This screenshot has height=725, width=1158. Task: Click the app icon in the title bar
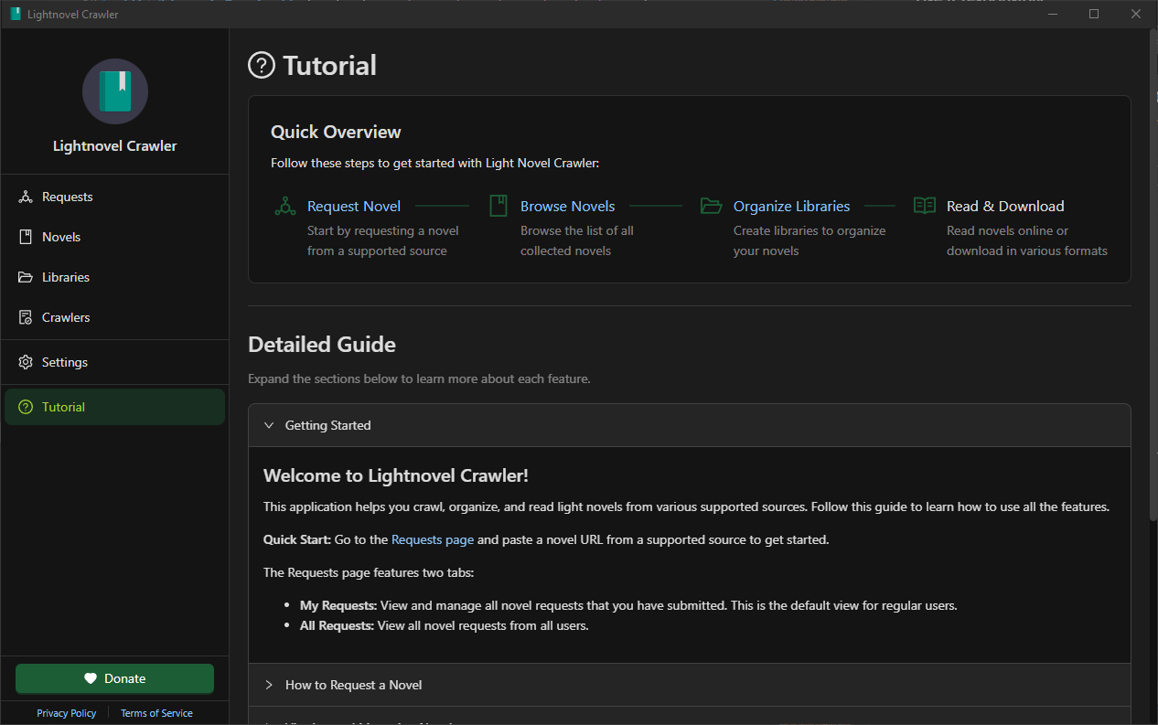coord(16,14)
